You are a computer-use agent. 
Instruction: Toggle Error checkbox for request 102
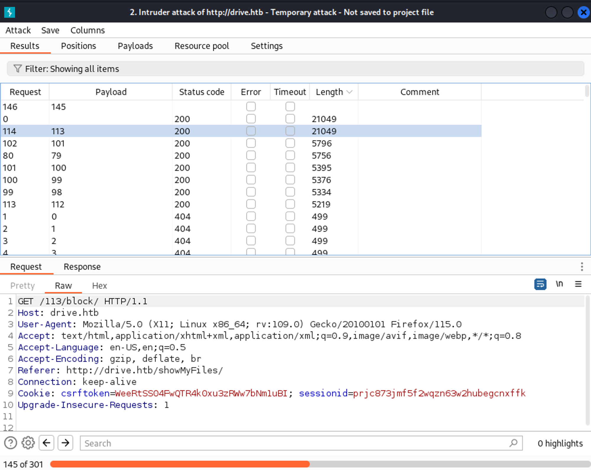point(251,143)
